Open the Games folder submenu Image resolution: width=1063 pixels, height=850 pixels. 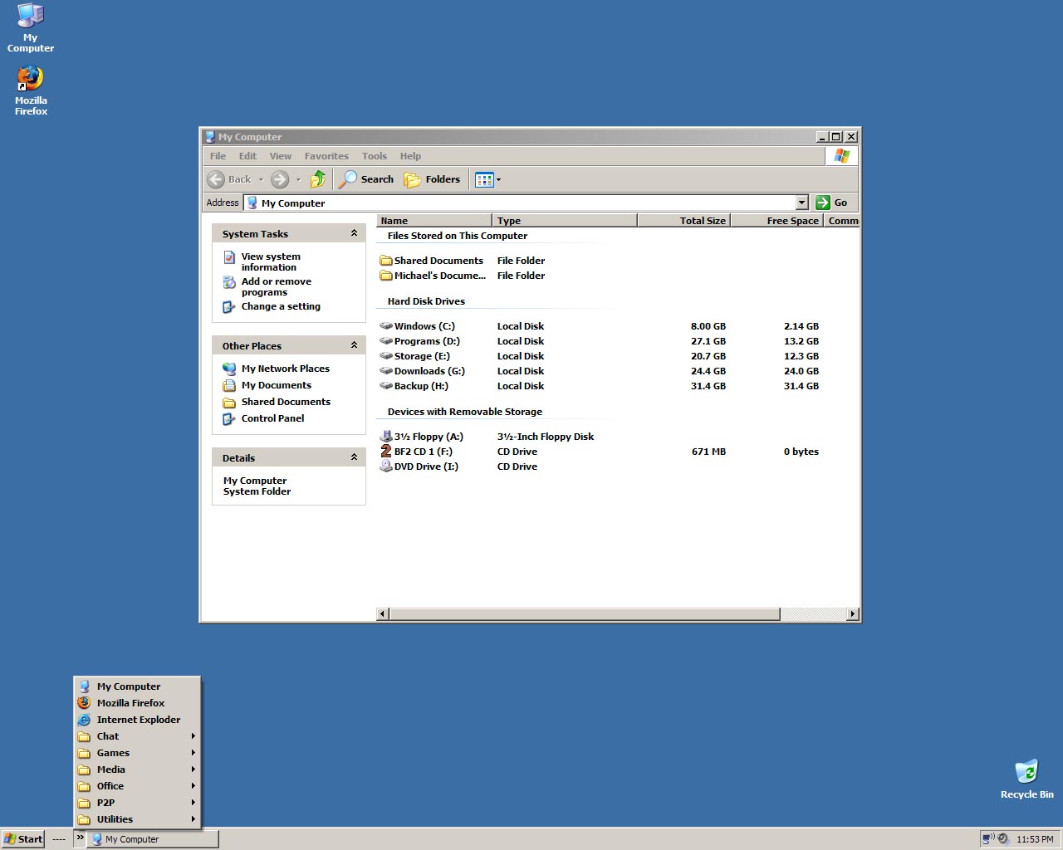click(113, 753)
